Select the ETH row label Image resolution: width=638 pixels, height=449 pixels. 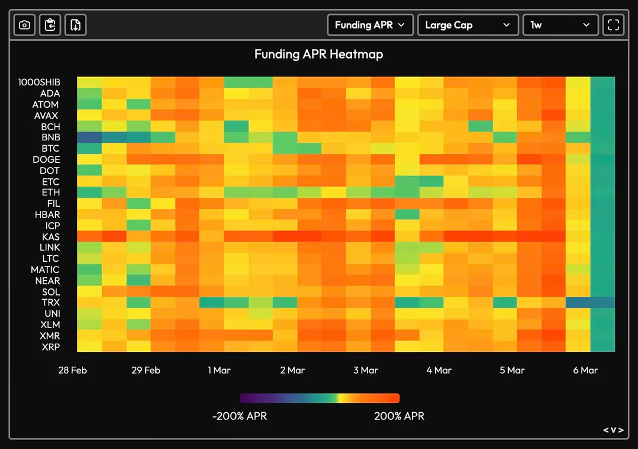click(x=51, y=192)
